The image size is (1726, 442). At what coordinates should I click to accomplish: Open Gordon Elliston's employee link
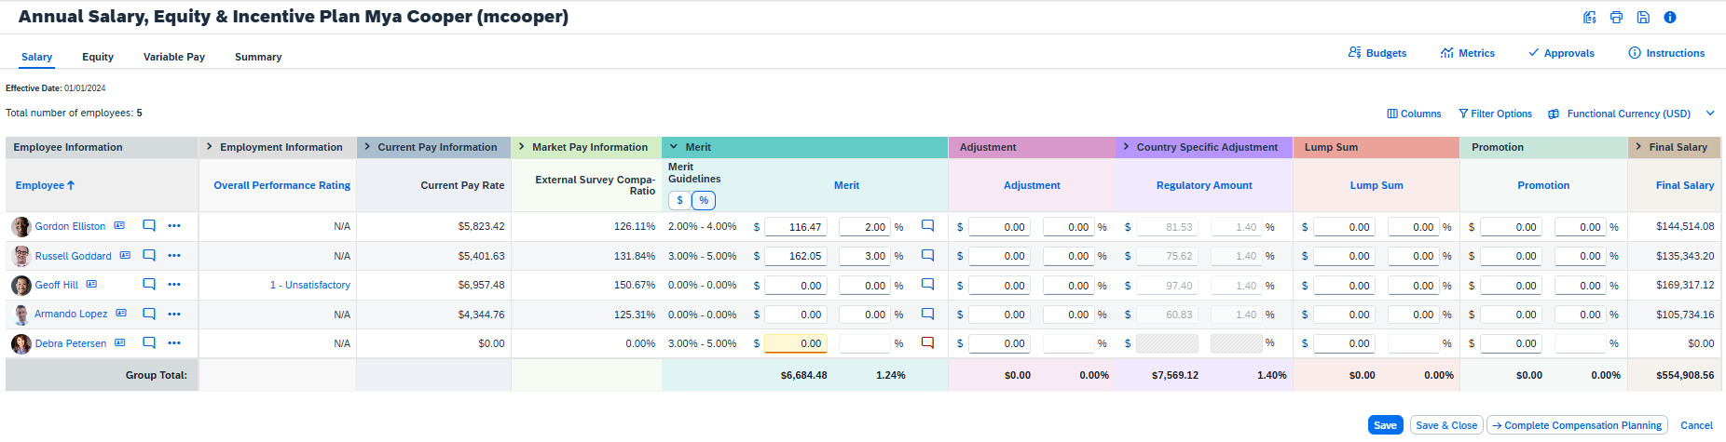[x=70, y=226]
